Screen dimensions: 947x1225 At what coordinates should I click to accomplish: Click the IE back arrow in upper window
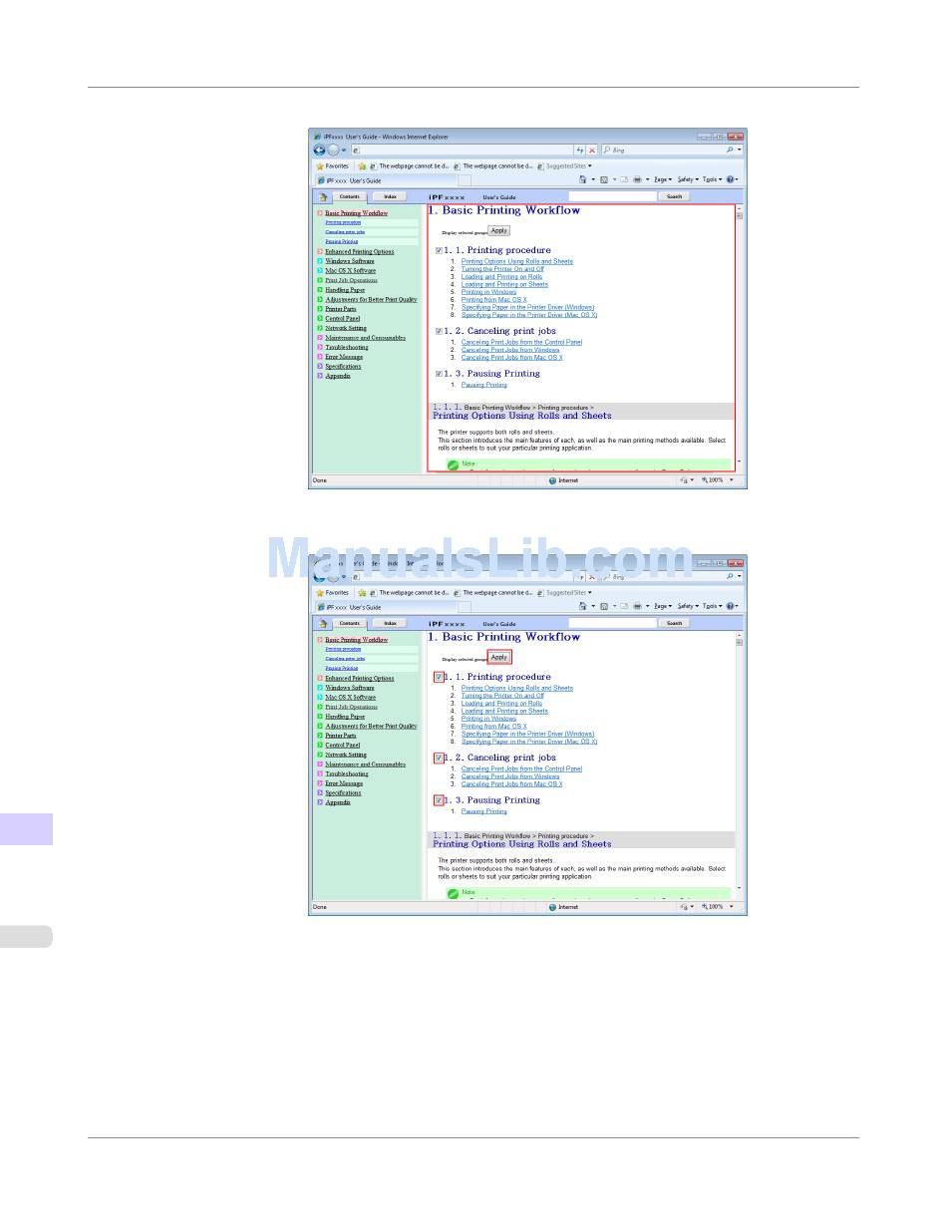pos(319,150)
